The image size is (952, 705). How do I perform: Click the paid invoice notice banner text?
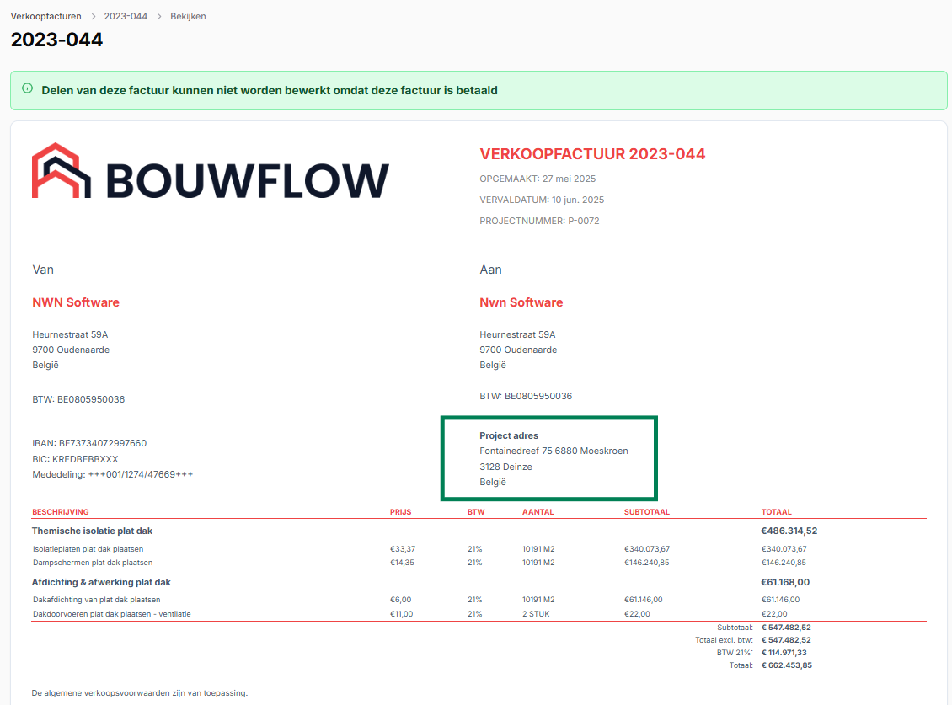pyautogui.click(x=270, y=90)
